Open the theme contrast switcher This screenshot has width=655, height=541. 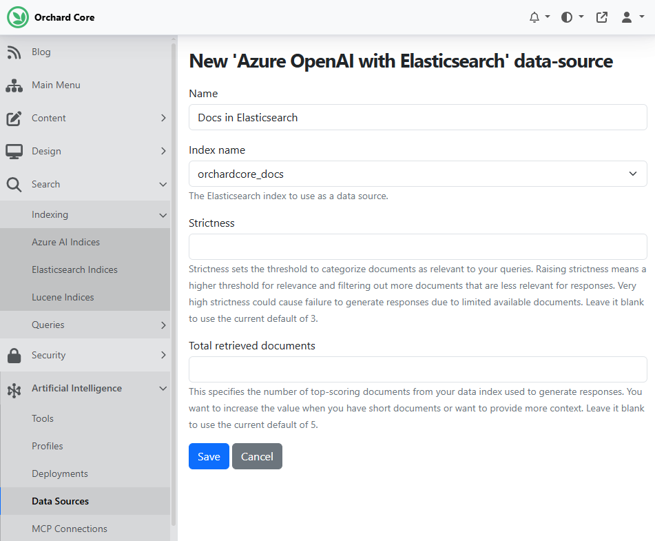572,17
